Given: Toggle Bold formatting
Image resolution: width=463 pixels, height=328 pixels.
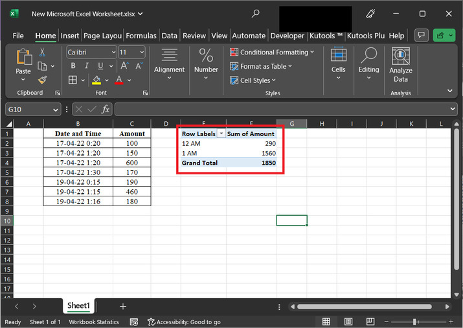Looking at the screenshot, I should [73, 66].
